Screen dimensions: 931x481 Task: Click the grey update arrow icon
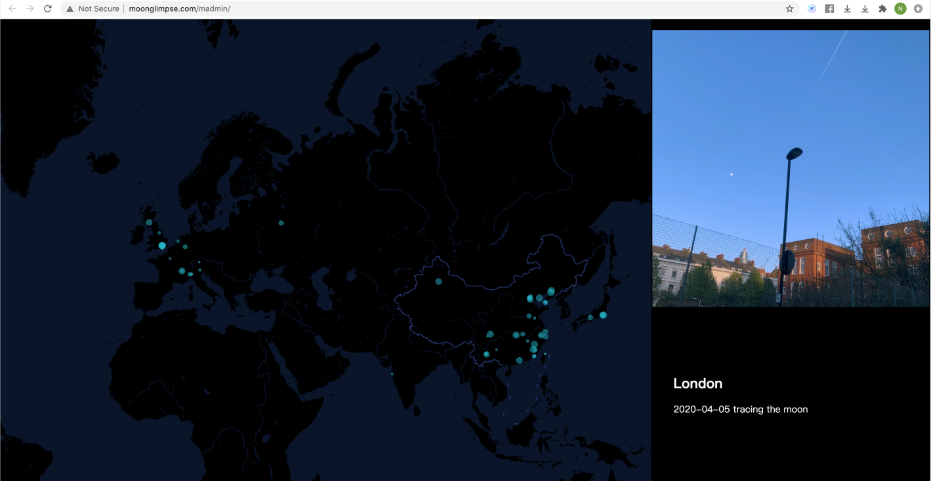[x=918, y=9]
